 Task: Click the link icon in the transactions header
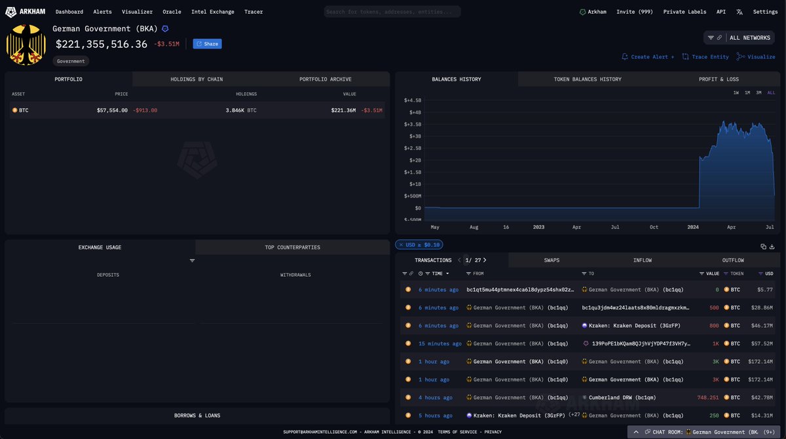tap(411, 273)
